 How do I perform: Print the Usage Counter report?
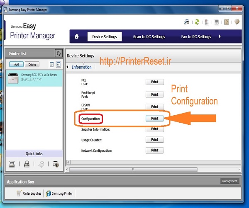click(x=154, y=140)
